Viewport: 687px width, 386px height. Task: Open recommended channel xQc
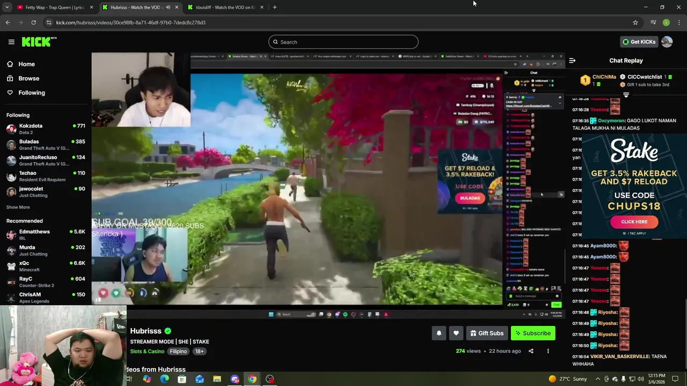[x=46, y=266]
